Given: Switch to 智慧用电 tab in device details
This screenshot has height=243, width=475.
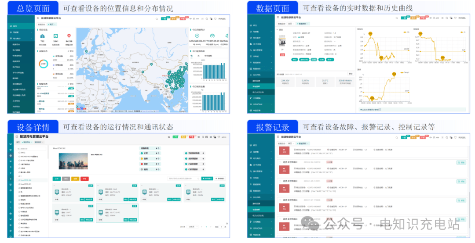Looking at the screenshot, I should [x=27, y=142].
